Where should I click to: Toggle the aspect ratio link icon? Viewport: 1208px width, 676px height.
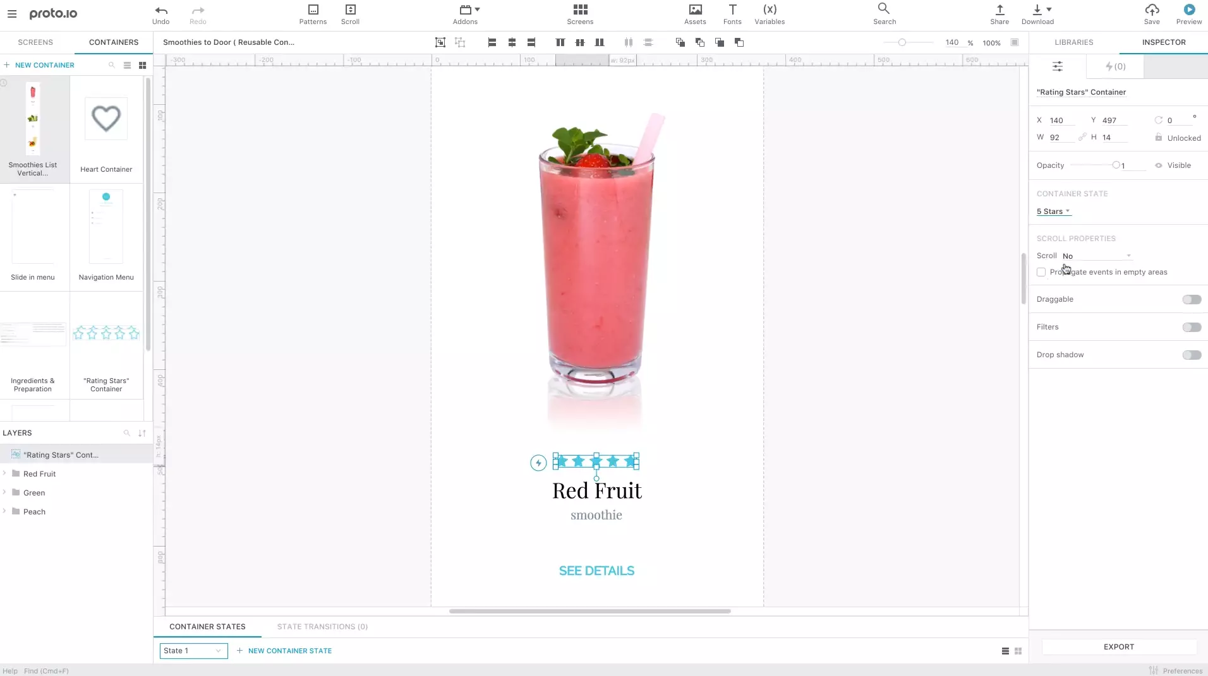(x=1082, y=137)
